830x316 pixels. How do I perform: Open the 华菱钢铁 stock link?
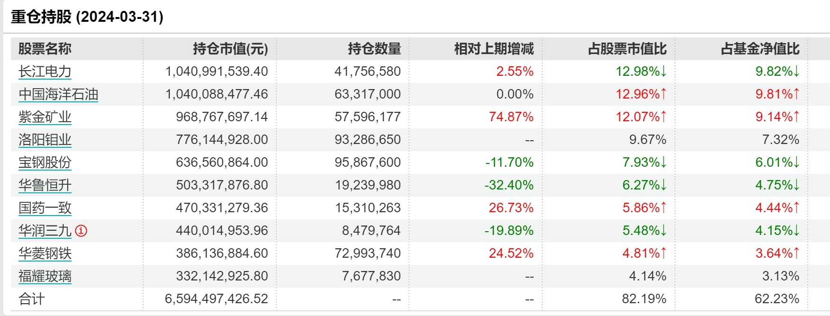coord(45,253)
